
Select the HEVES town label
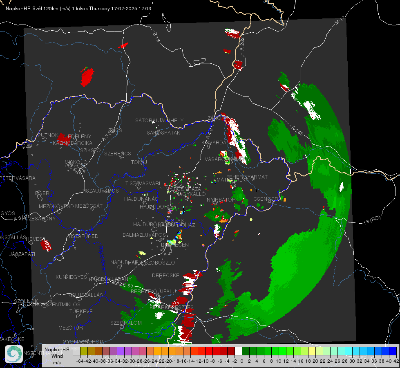34,239
